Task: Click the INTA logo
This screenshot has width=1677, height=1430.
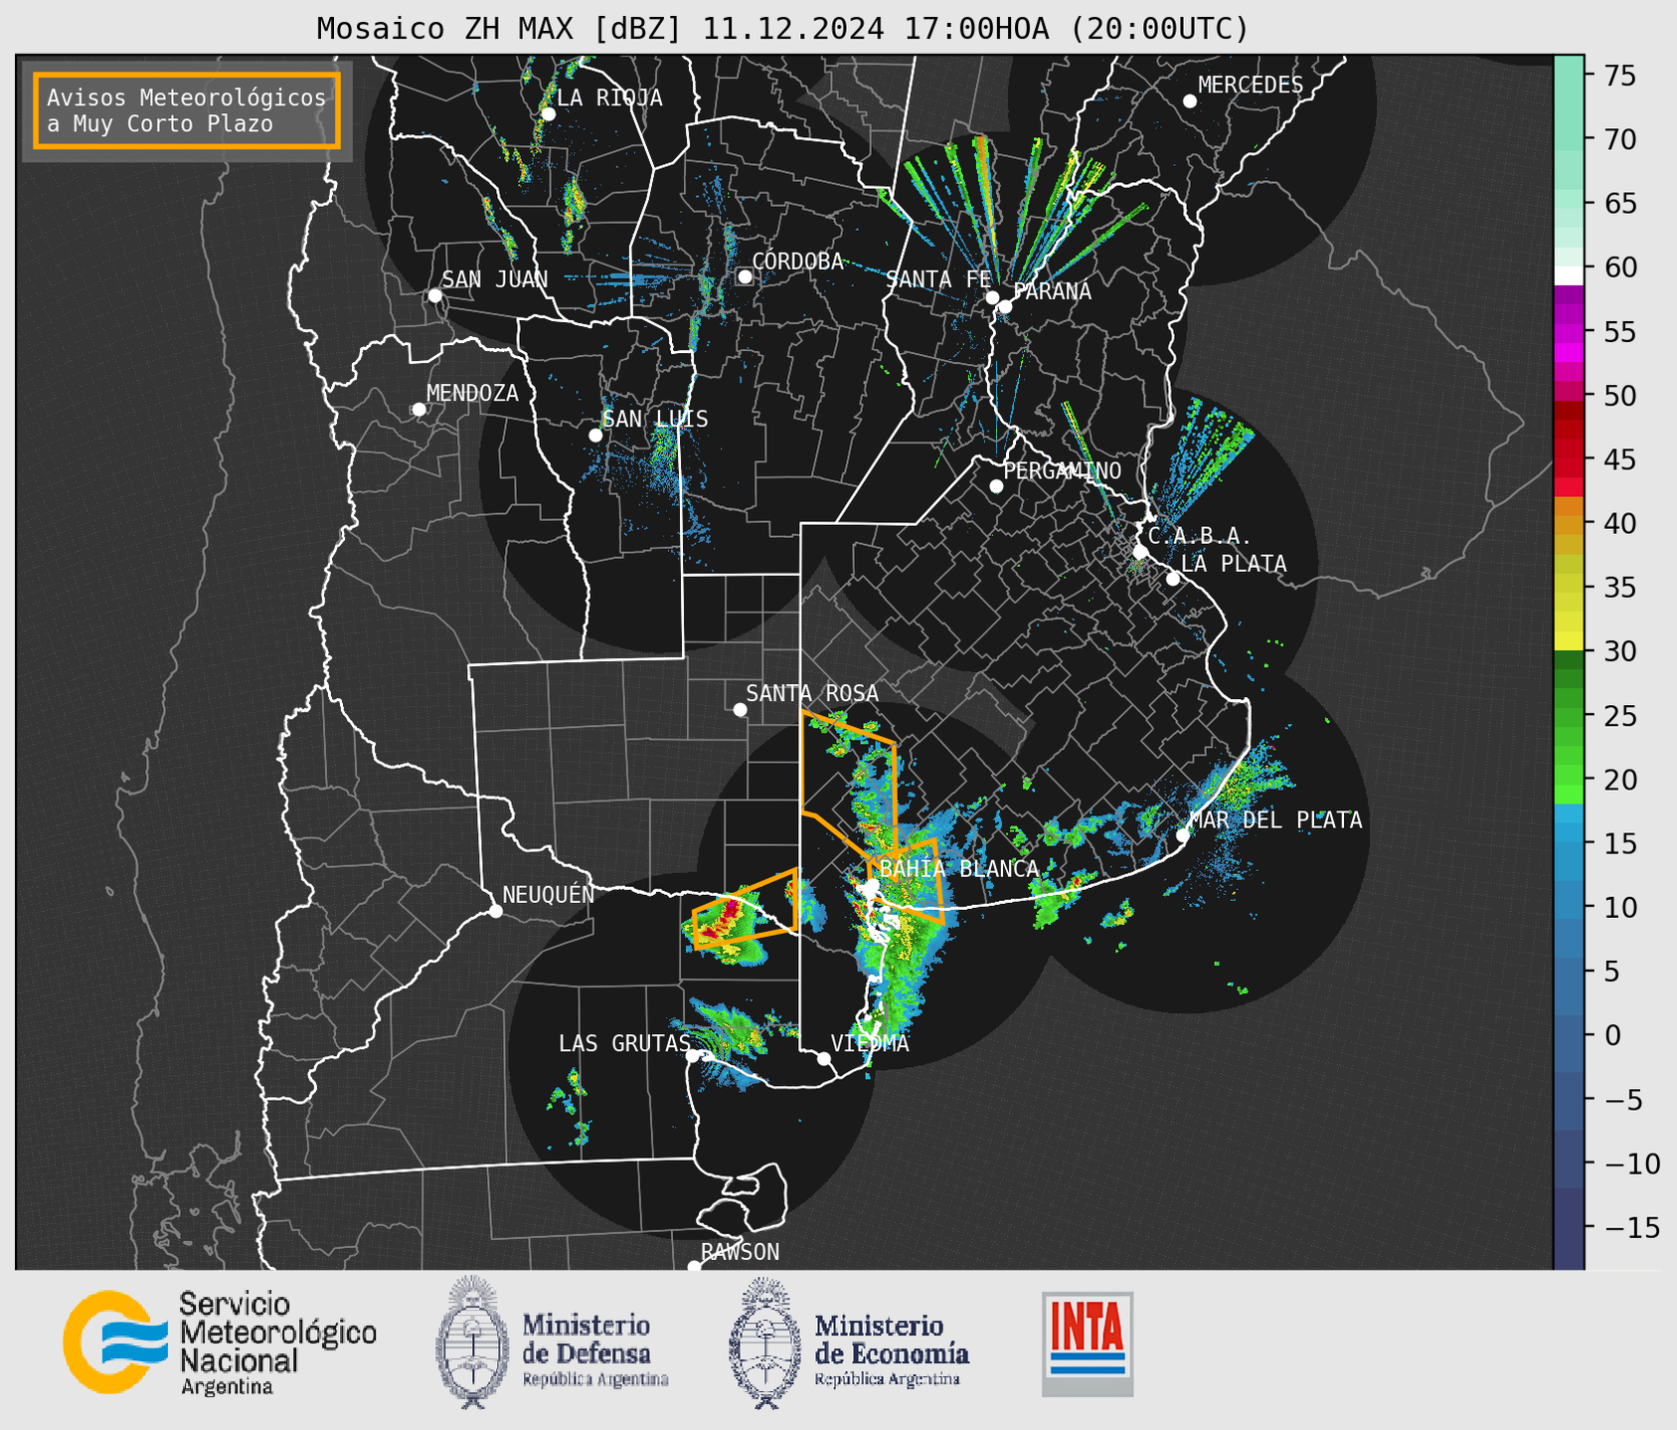Action: [1088, 1343]
